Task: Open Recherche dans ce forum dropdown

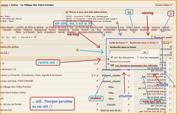Action: point(144,43)
